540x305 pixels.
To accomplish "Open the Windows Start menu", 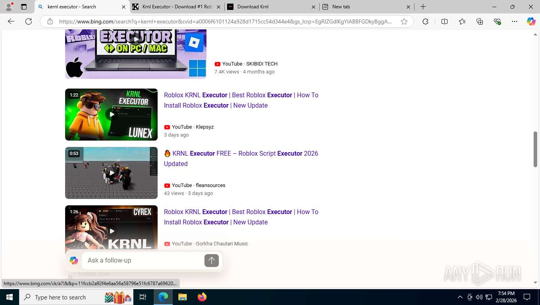I will click(10, 297).
